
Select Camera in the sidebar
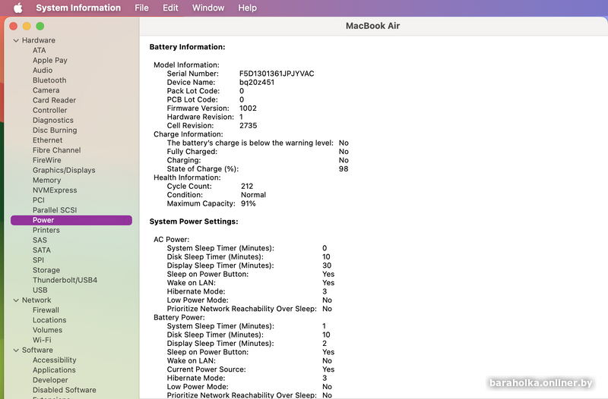pos(46,90)
